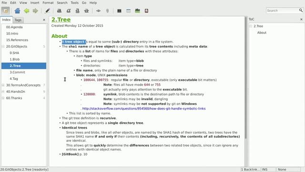Click the green Forward arrow
Screen dimensions: 305x172
35,11
